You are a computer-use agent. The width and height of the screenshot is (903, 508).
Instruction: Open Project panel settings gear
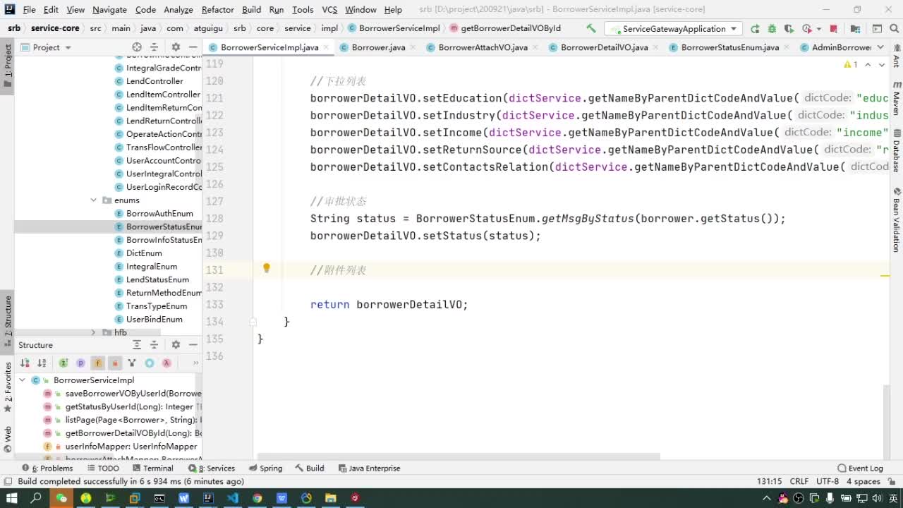click(176, 47)
